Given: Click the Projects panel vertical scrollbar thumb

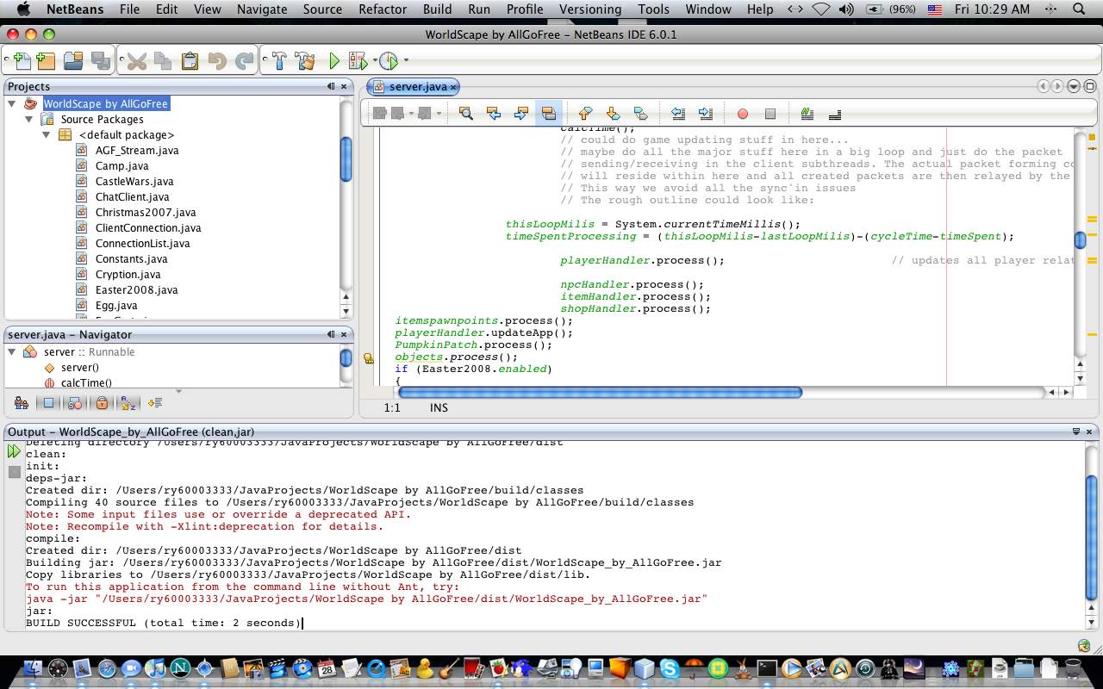Looking at the screenshot, I should pos(346,159).
